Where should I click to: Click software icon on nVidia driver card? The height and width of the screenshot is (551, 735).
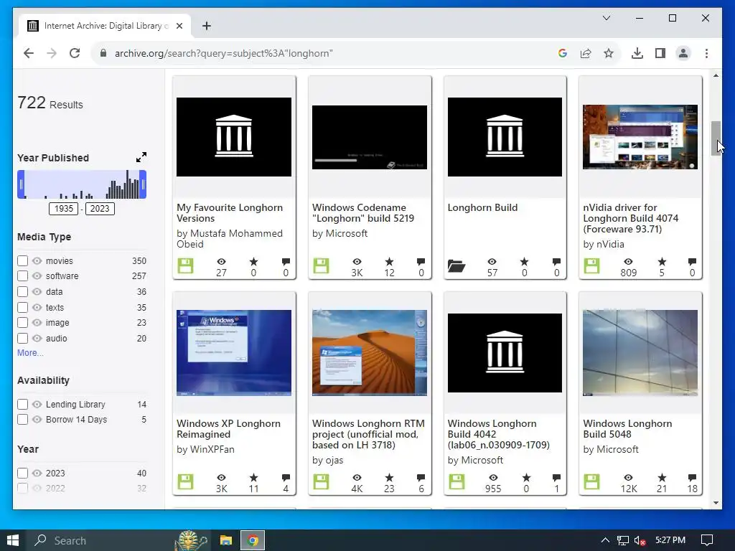pyautogui.click(x=591, y=266)
